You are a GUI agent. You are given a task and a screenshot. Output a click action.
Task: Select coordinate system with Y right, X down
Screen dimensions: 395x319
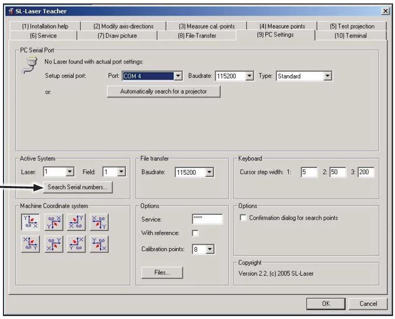[54, 244]
